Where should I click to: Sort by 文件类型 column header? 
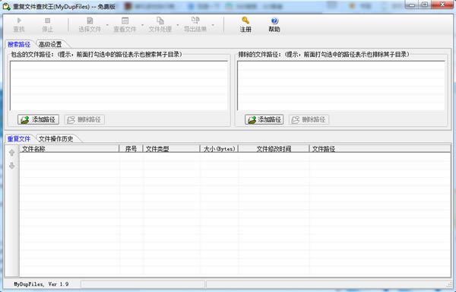(x=171, y=149)
